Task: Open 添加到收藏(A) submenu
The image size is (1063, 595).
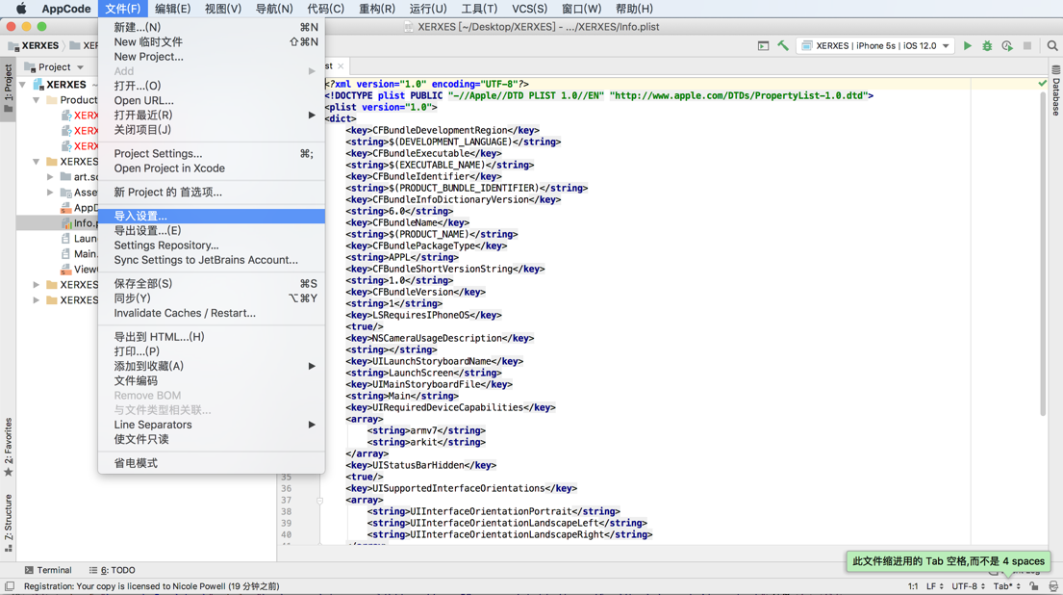Action: pyautogui.click(x=212, y=366)
